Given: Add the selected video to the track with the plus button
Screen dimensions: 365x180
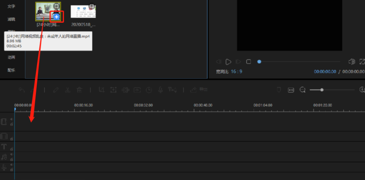Looking at the screenshot, I should [x=56, y=17].
